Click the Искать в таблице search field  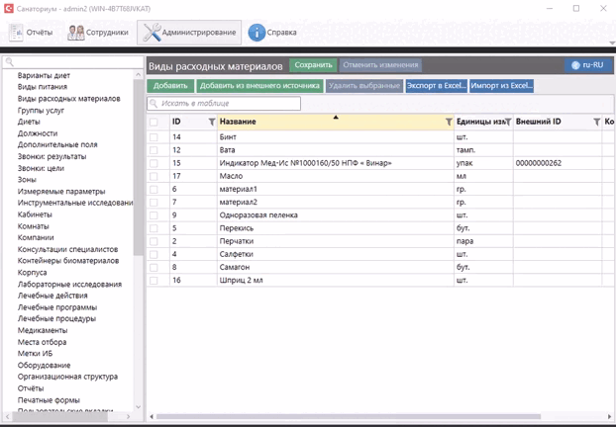[x=223, y=103]
